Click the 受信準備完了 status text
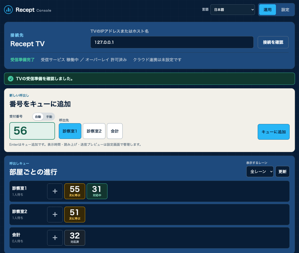Viewport: 299px width, 253px height. 22,60
